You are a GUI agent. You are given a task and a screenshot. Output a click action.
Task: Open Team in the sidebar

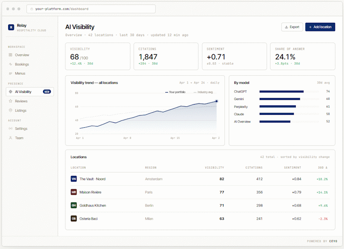click(x=30, y=138)
